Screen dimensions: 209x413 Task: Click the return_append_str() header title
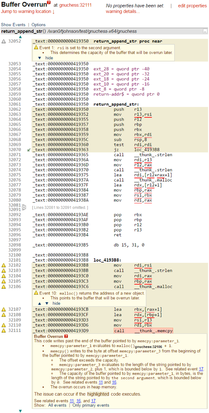click(24, 31)
